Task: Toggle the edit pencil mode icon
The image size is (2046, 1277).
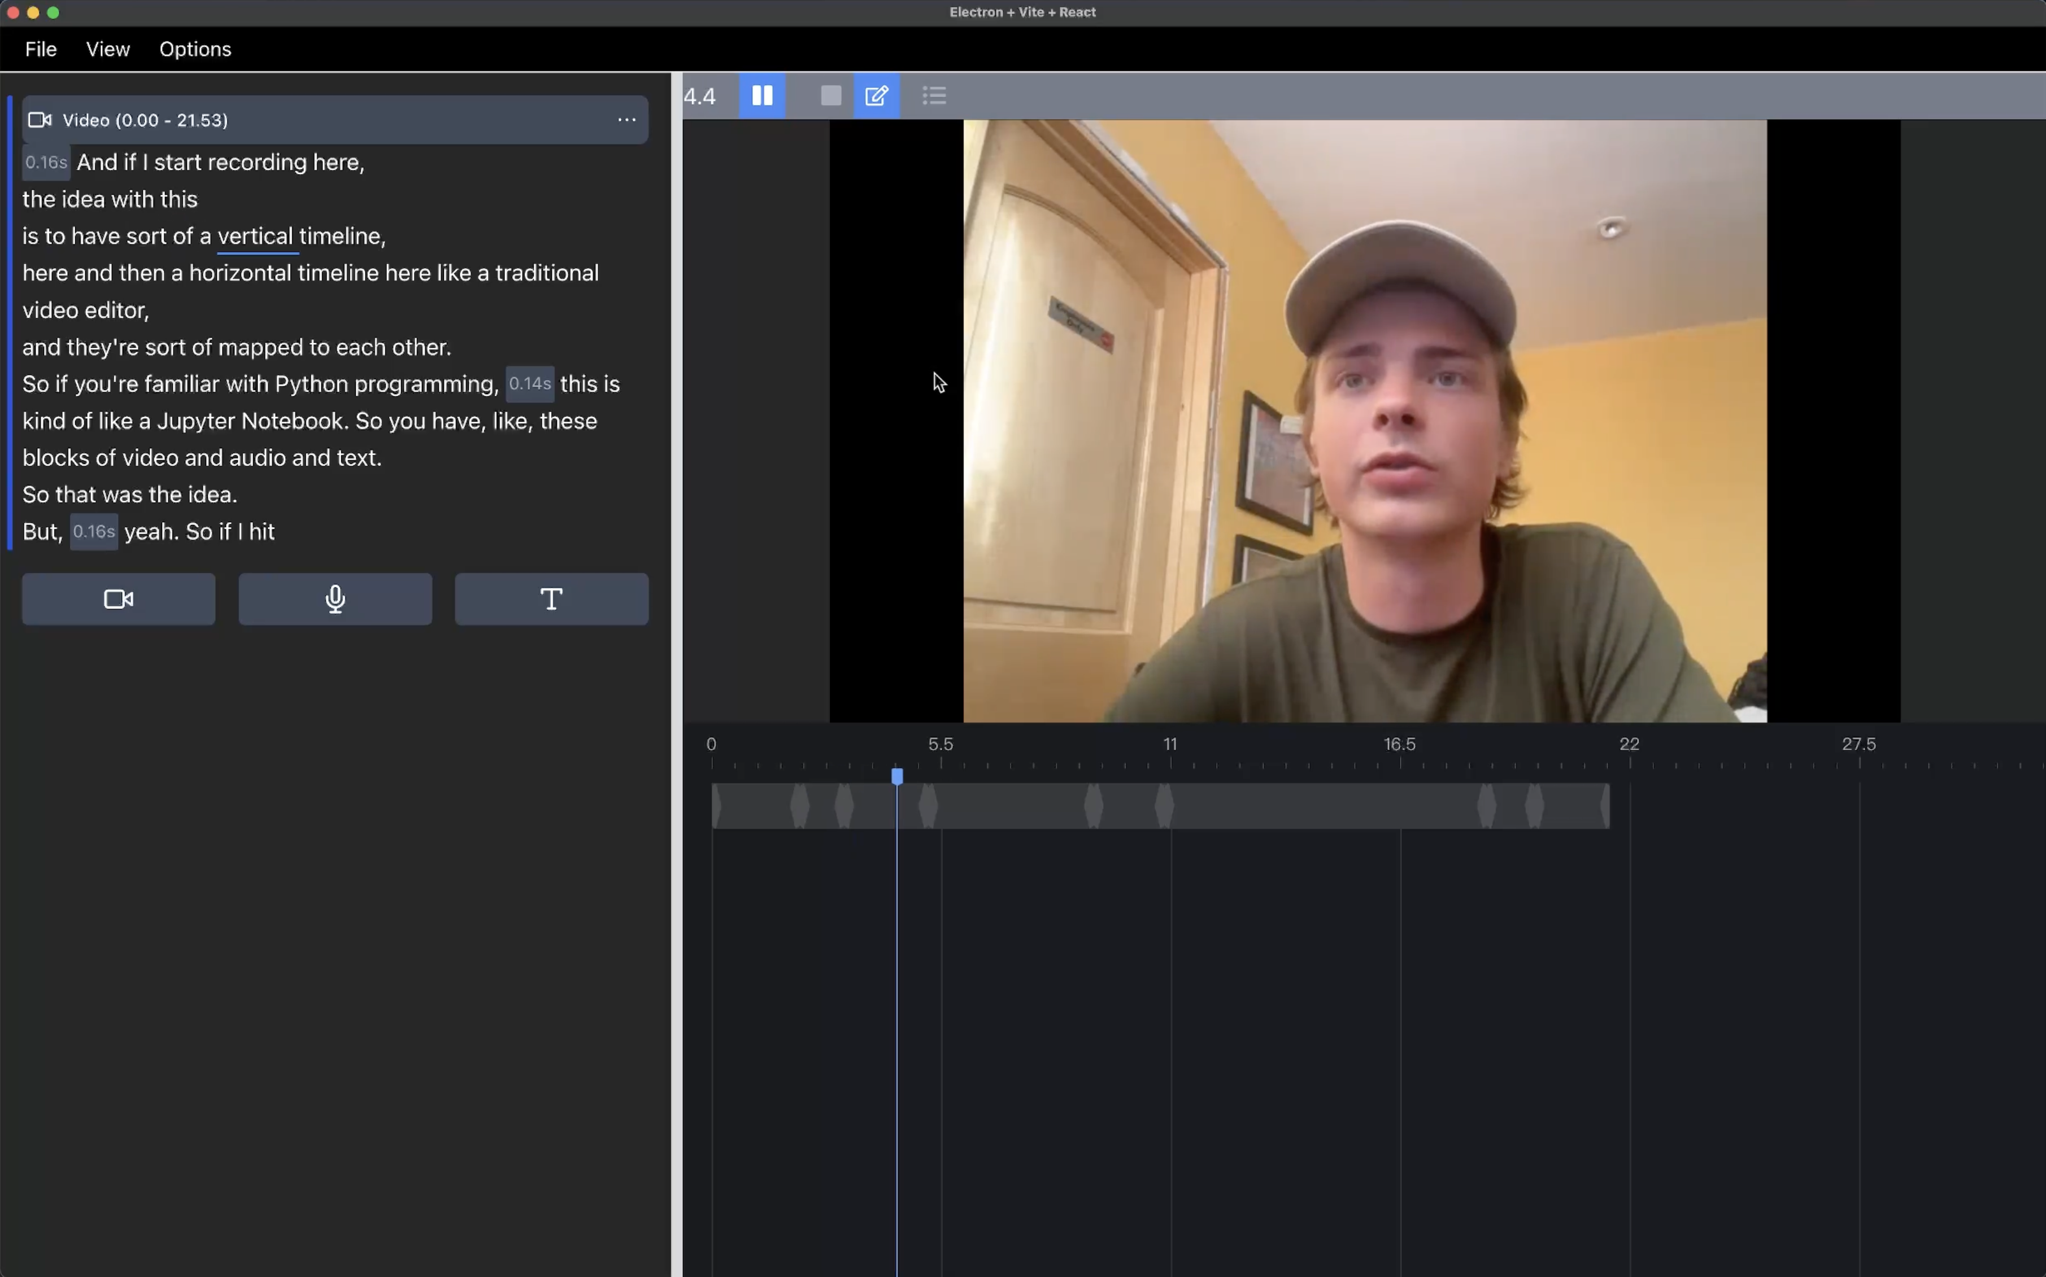Action: [876, 95]
